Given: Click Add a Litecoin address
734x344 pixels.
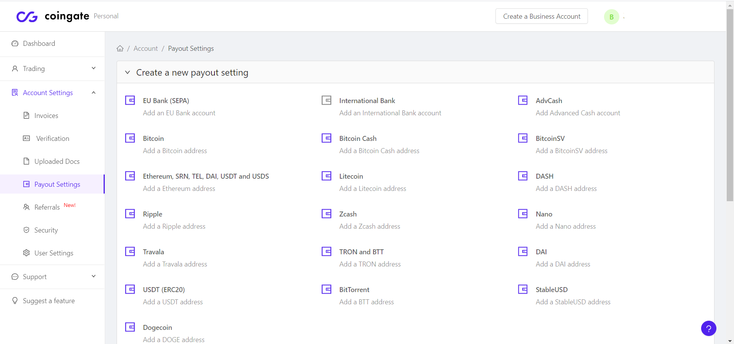Looking at the screenshot, I should 373,189.
